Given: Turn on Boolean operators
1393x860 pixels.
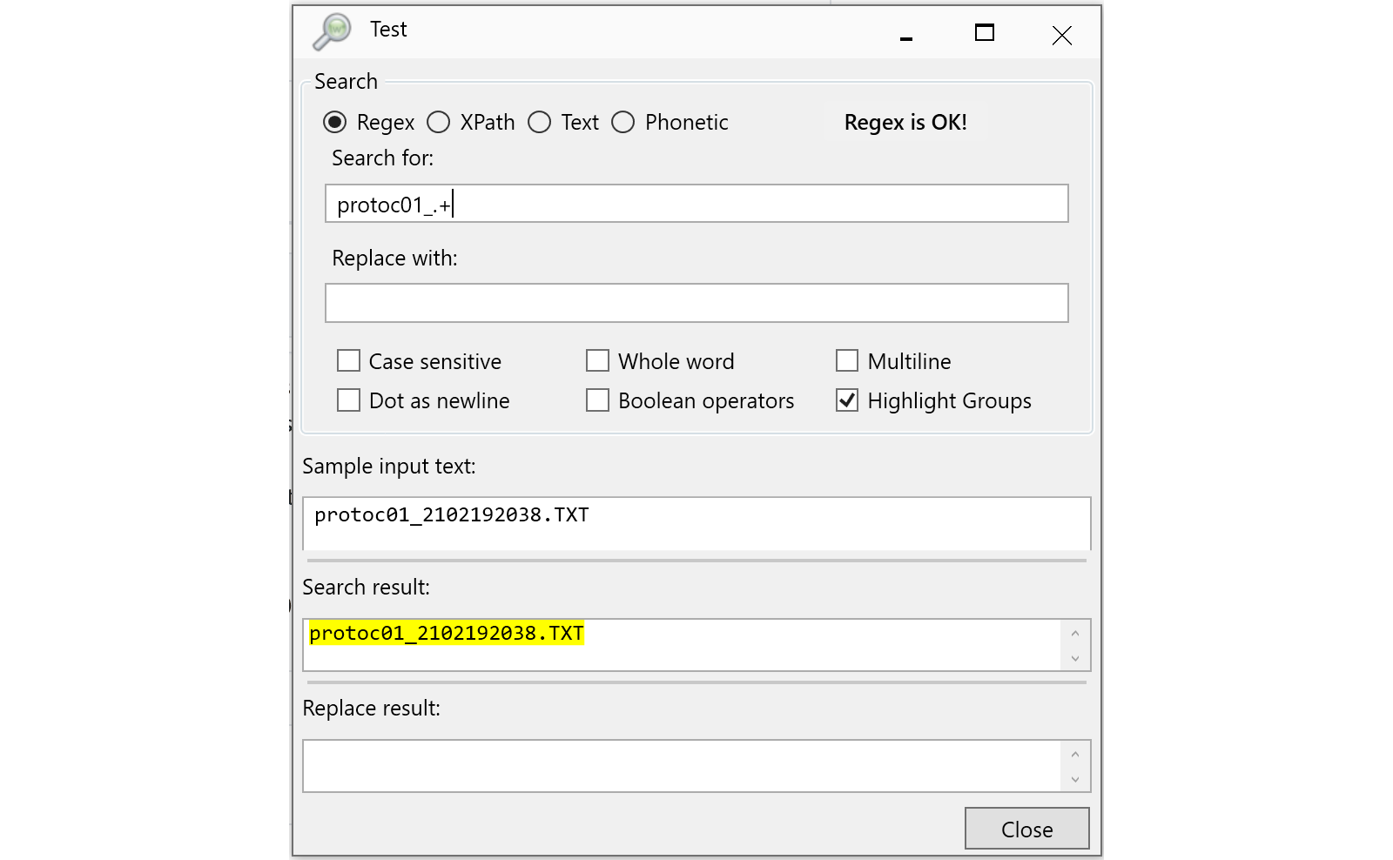Looking at the screenshot, I should click(597, 400).
